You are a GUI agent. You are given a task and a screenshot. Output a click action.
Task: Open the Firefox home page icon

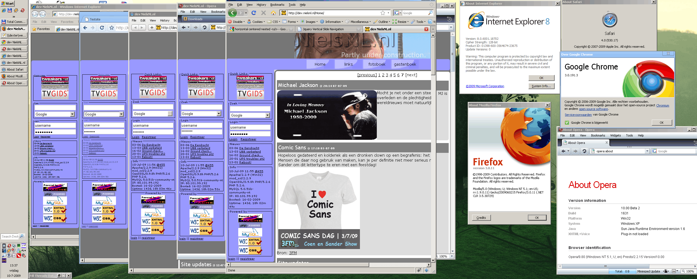273,13
